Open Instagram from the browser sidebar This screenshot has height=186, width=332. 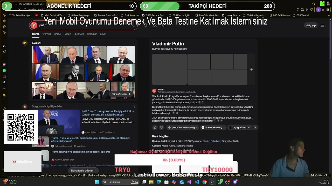(x=4, y=76)
